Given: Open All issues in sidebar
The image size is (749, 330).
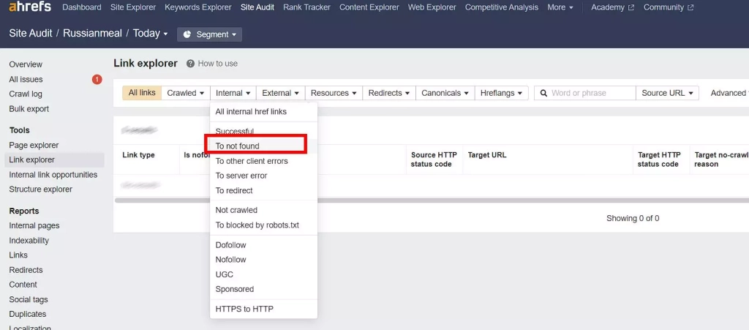Looking at the screenshot, I should tap(26, 79).
